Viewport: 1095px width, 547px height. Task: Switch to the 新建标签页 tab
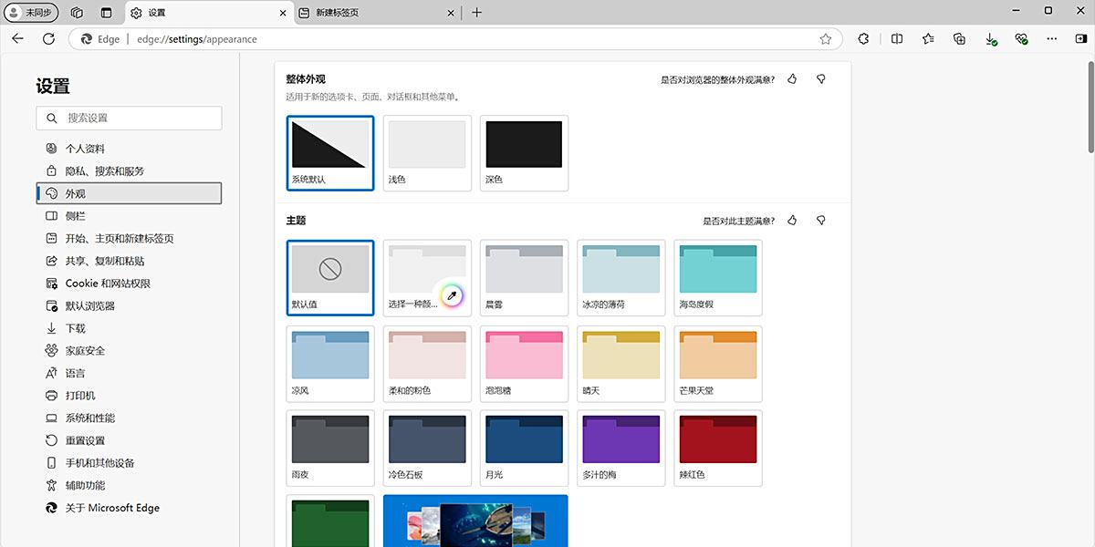(365, 13)
